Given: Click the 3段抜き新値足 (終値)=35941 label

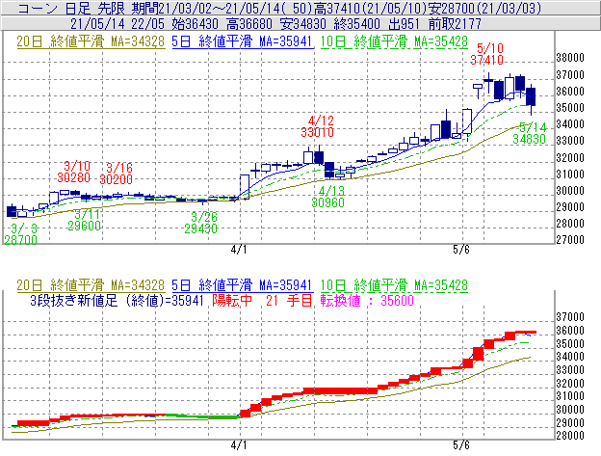Looking at the screenshot, I should coord(117,300).
